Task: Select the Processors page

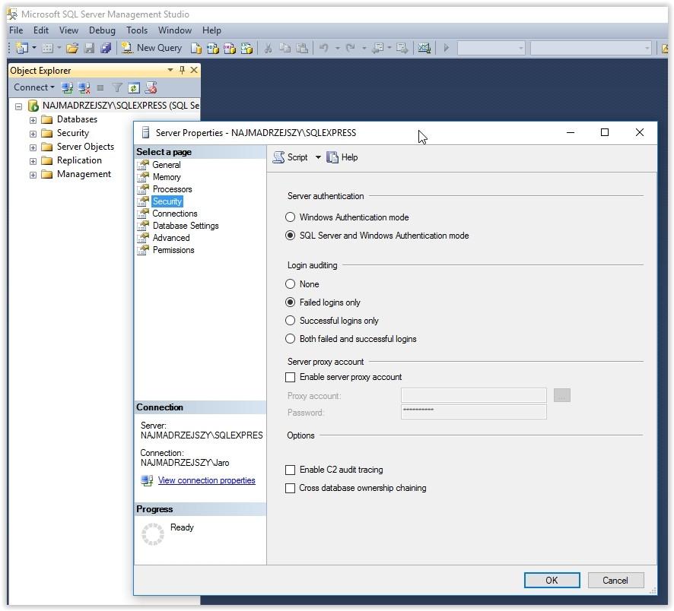Action: click(x=173, y=189)
